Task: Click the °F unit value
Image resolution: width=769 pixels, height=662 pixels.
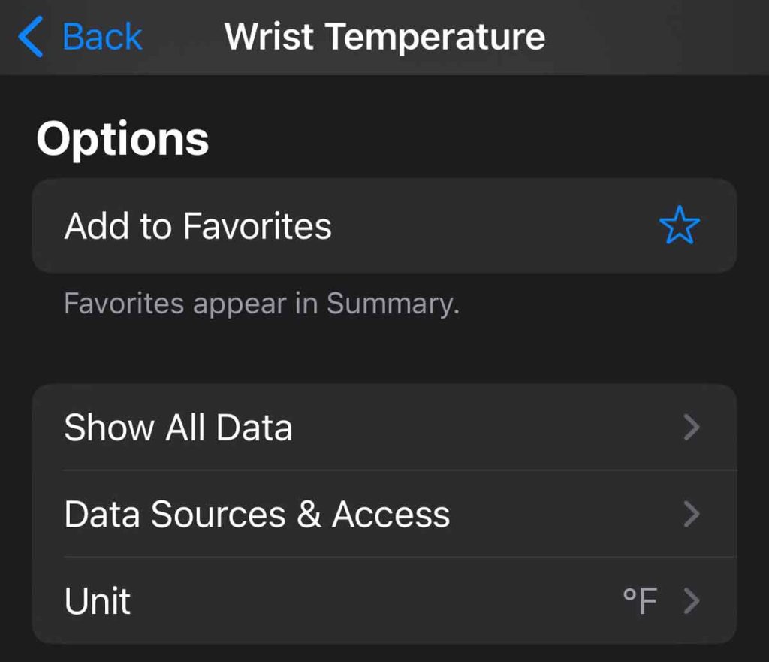Action: click(640, 601)
